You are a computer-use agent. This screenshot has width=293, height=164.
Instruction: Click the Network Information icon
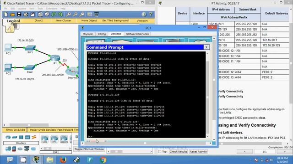(x=144, y=14)
